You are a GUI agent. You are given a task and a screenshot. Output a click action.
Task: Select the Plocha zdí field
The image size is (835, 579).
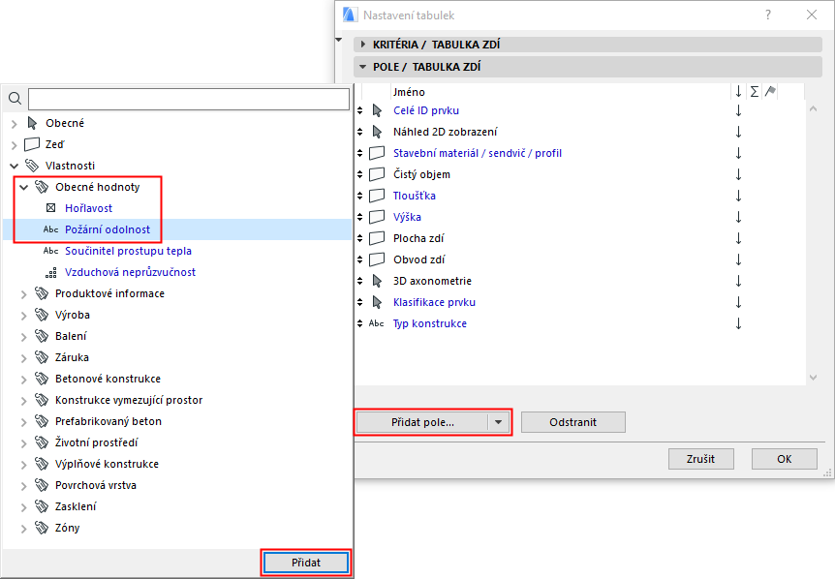tap(418, 238)
